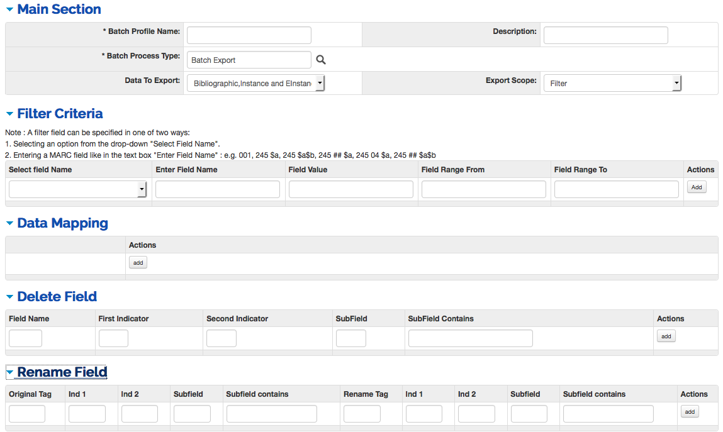Click the Enter Field Name text box
Screen dimensions: 723x432
pos(217,189)
